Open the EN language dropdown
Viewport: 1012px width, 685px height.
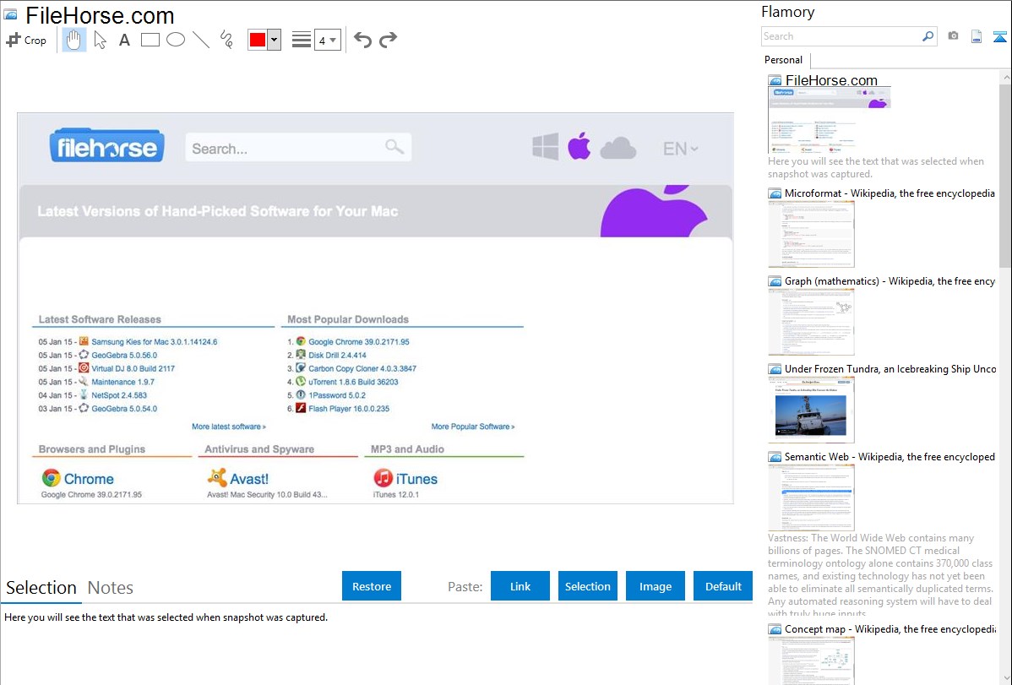tap(680, 149)
